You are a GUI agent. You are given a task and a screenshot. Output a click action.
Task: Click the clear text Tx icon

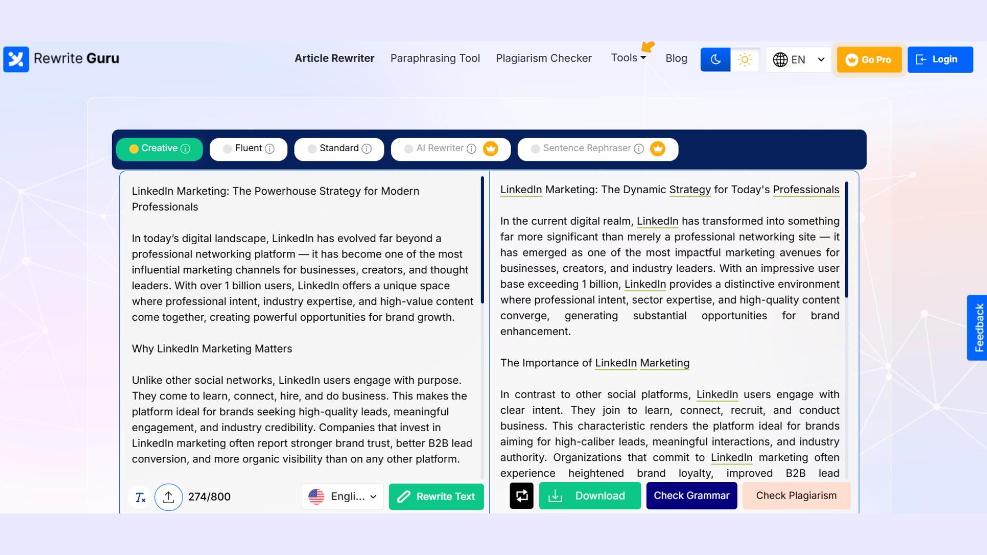140,497
